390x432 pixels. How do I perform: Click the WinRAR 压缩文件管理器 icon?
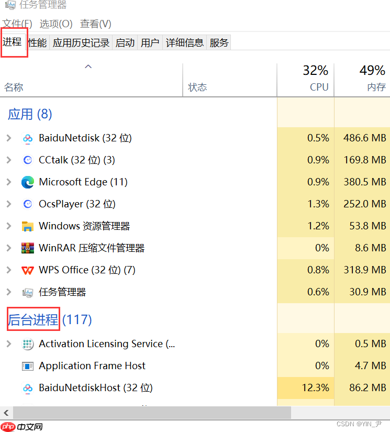(x=27, y=248)
